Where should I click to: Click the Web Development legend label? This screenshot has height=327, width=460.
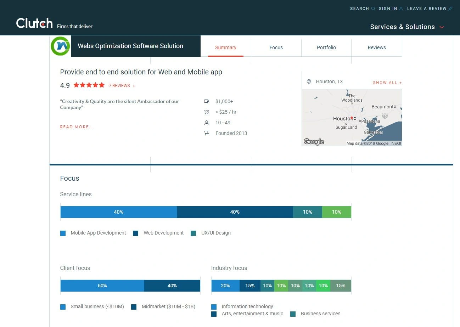(x=164, y=233)
